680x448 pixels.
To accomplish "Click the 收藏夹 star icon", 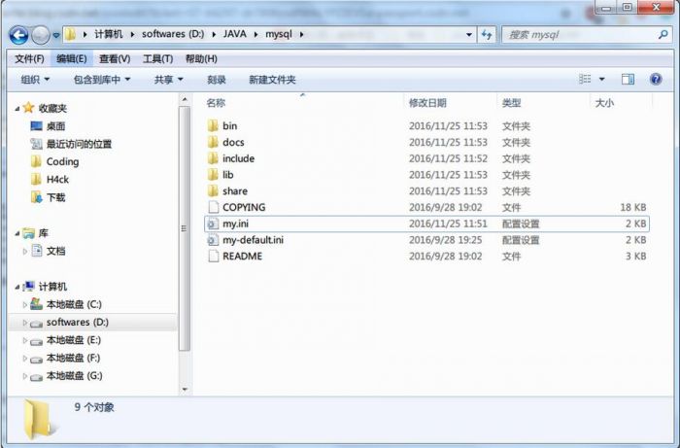I will coord(28,107).
